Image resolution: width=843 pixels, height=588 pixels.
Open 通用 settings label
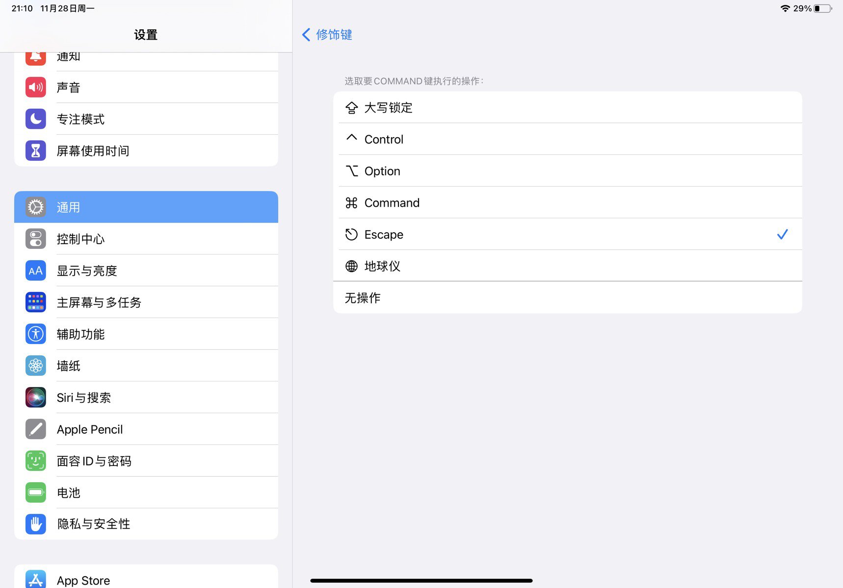68,207
